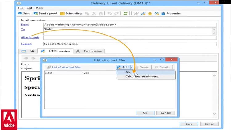231x130 pixels.
Task: Switch to the Edit tab
Action: (28, 51)
